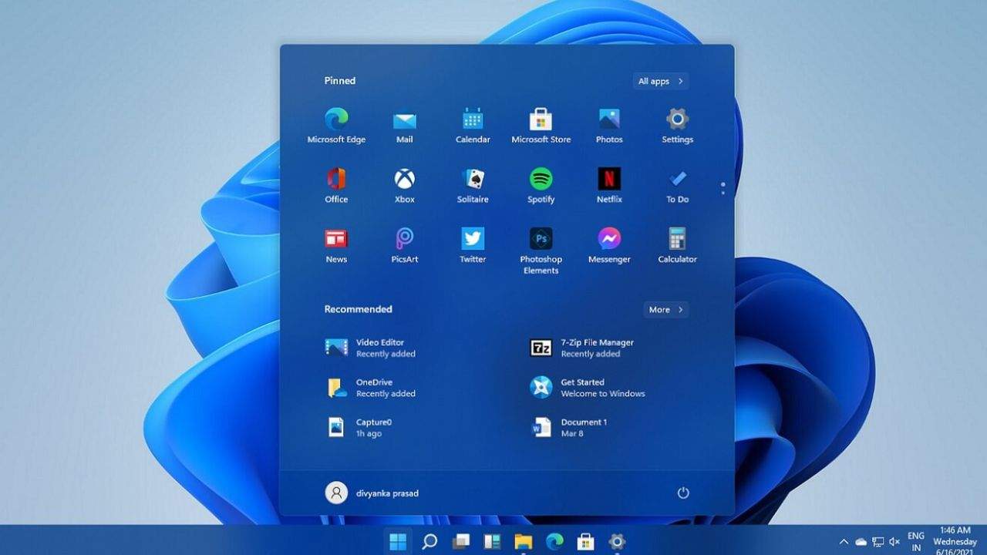Image resolution: width=987 pixels, height=555 pixels.
Task: Open the Calendar app
Action: click(473, 126)
